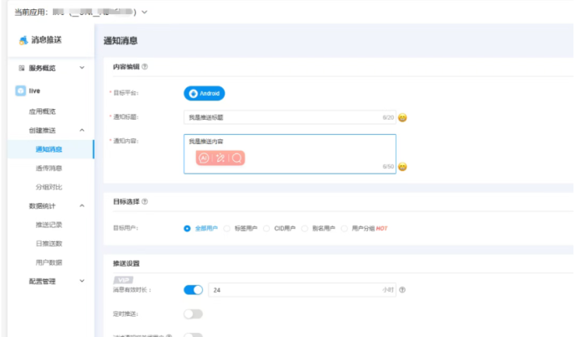This screenshot has width=585, height=337.
Task: Open the 当前应用 dropdown at top
Action: tap(145, 12)
